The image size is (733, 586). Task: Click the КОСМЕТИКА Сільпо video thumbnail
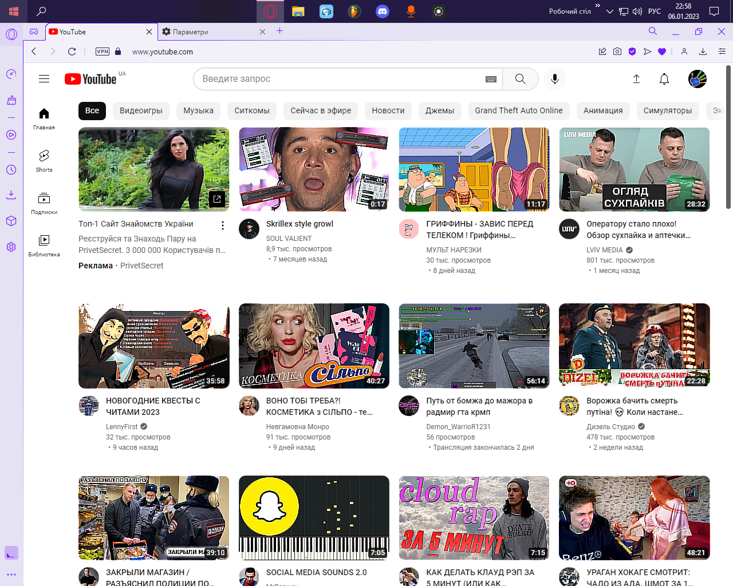(314, 346)
